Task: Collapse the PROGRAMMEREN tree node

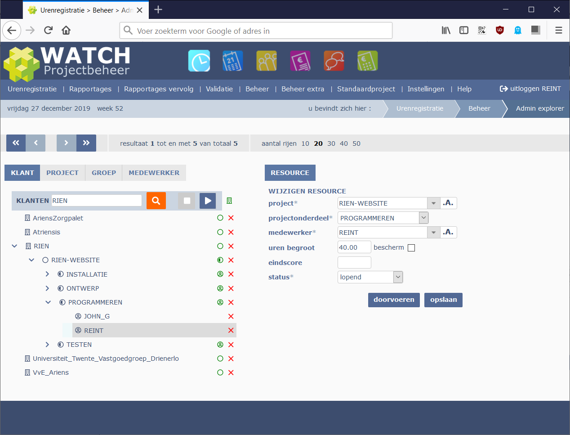Action: click(48, 302)
